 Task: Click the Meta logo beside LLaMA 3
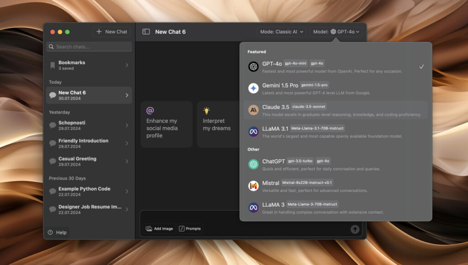point(253,208)
